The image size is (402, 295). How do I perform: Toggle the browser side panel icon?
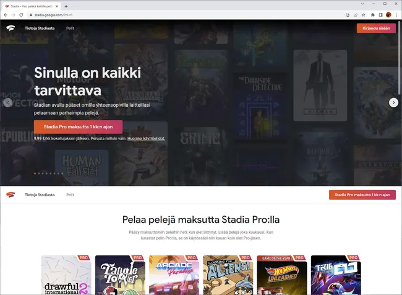coord(381,15)
